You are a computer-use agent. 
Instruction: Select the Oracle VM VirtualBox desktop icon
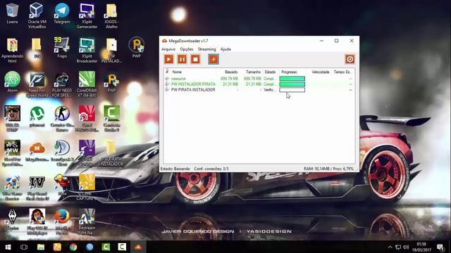click(37, 15)
